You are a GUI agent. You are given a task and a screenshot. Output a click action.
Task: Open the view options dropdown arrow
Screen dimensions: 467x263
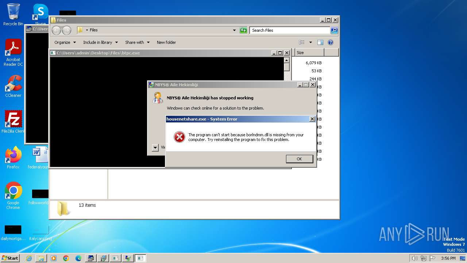tap(310, 42)
